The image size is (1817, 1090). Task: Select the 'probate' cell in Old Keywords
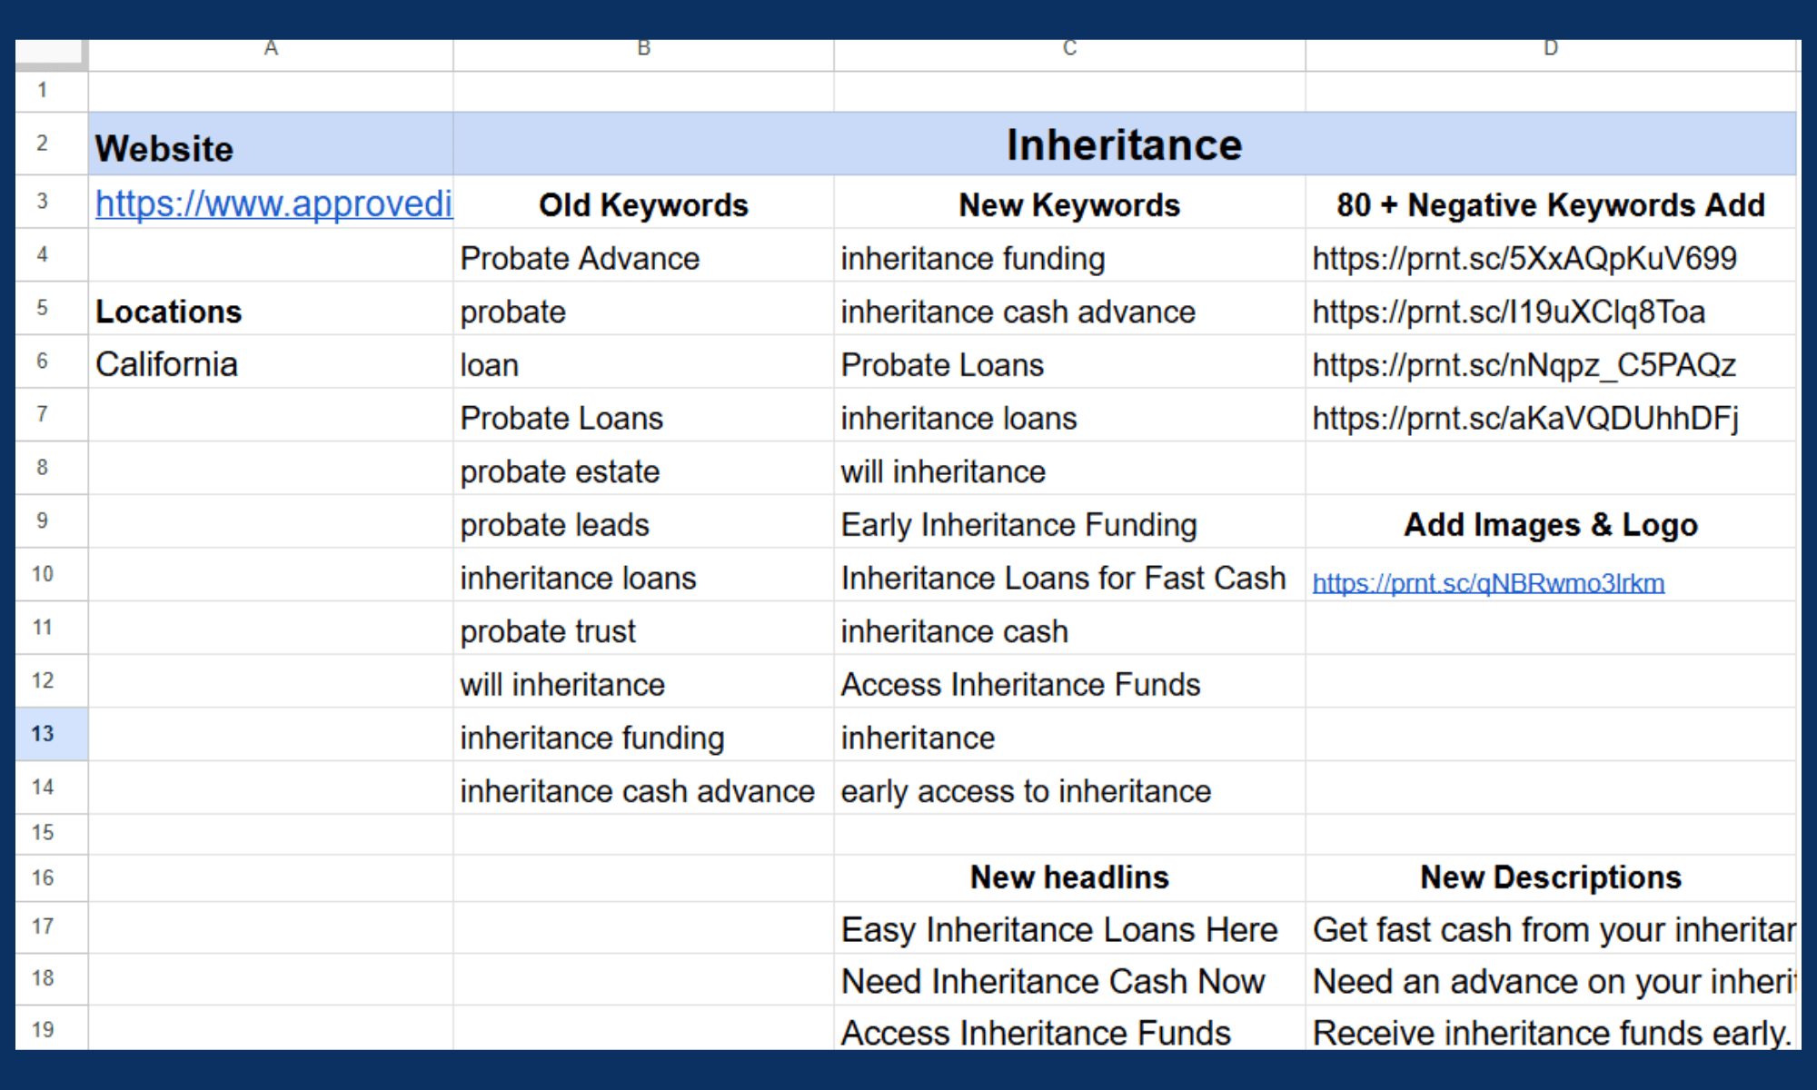[x=643, y=310]
